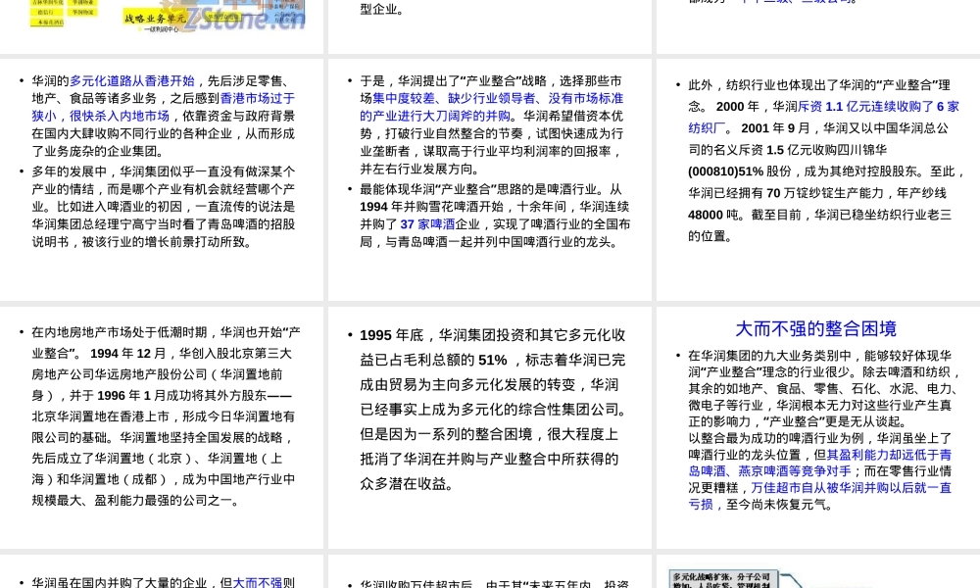Click the bold text '(000810)51%'
Screen dimensions: 980x588
725,171
